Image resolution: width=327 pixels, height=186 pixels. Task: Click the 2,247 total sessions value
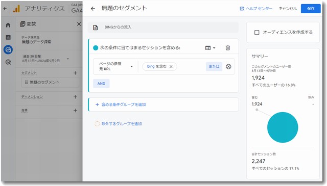pyautogui.click(x=259, y=161)
